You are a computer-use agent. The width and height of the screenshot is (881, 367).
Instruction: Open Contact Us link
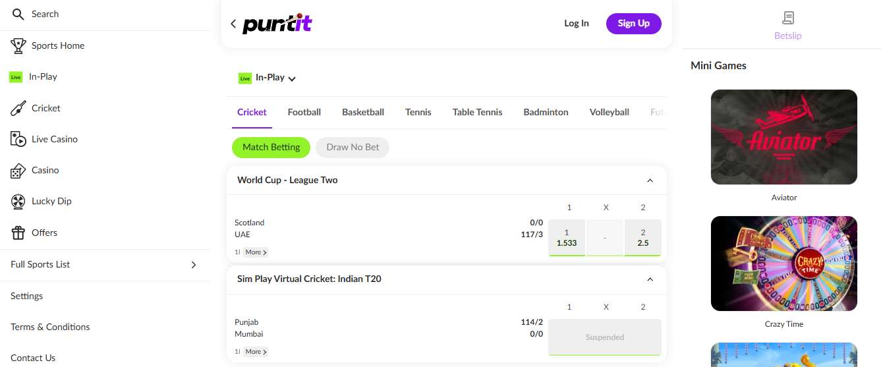tap(33, 358)
